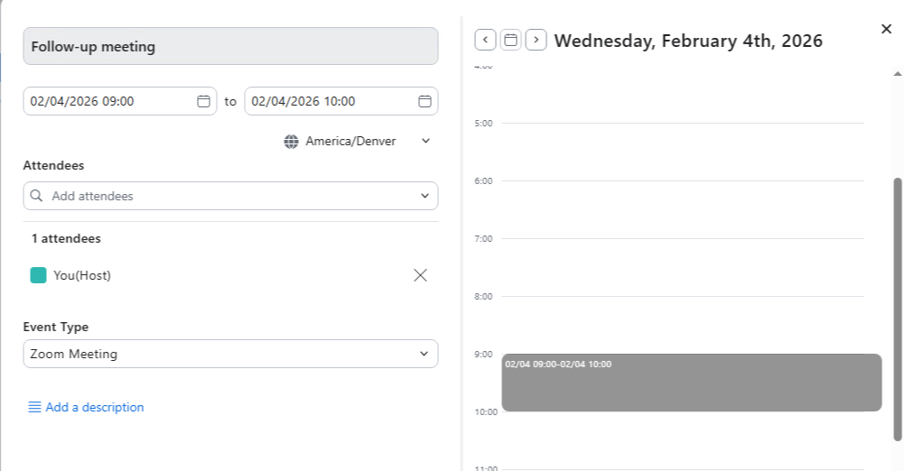Jump to today using calendar icon
915x471 pixels.
(x=510, y=40)
